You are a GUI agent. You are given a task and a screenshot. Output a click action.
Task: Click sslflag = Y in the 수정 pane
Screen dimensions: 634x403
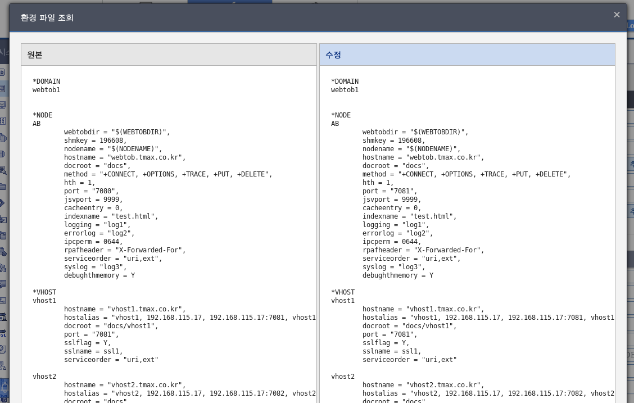coord(386,343)
